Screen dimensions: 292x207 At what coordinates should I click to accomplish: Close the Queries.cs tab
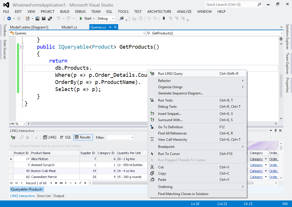coord(115,27)
